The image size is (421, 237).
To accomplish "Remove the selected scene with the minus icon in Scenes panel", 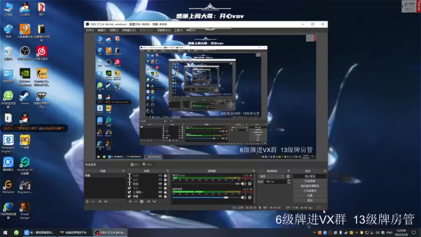I will pos(93,201).
